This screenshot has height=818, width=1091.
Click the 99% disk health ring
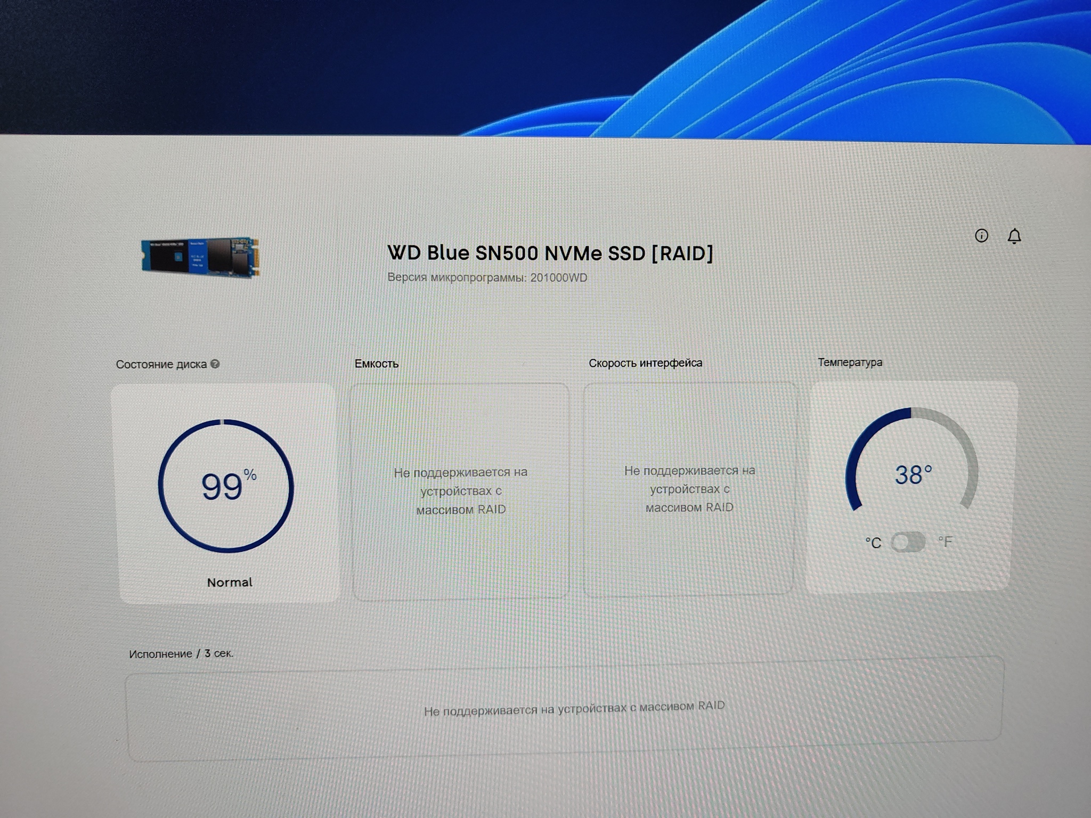coord(226,486)
